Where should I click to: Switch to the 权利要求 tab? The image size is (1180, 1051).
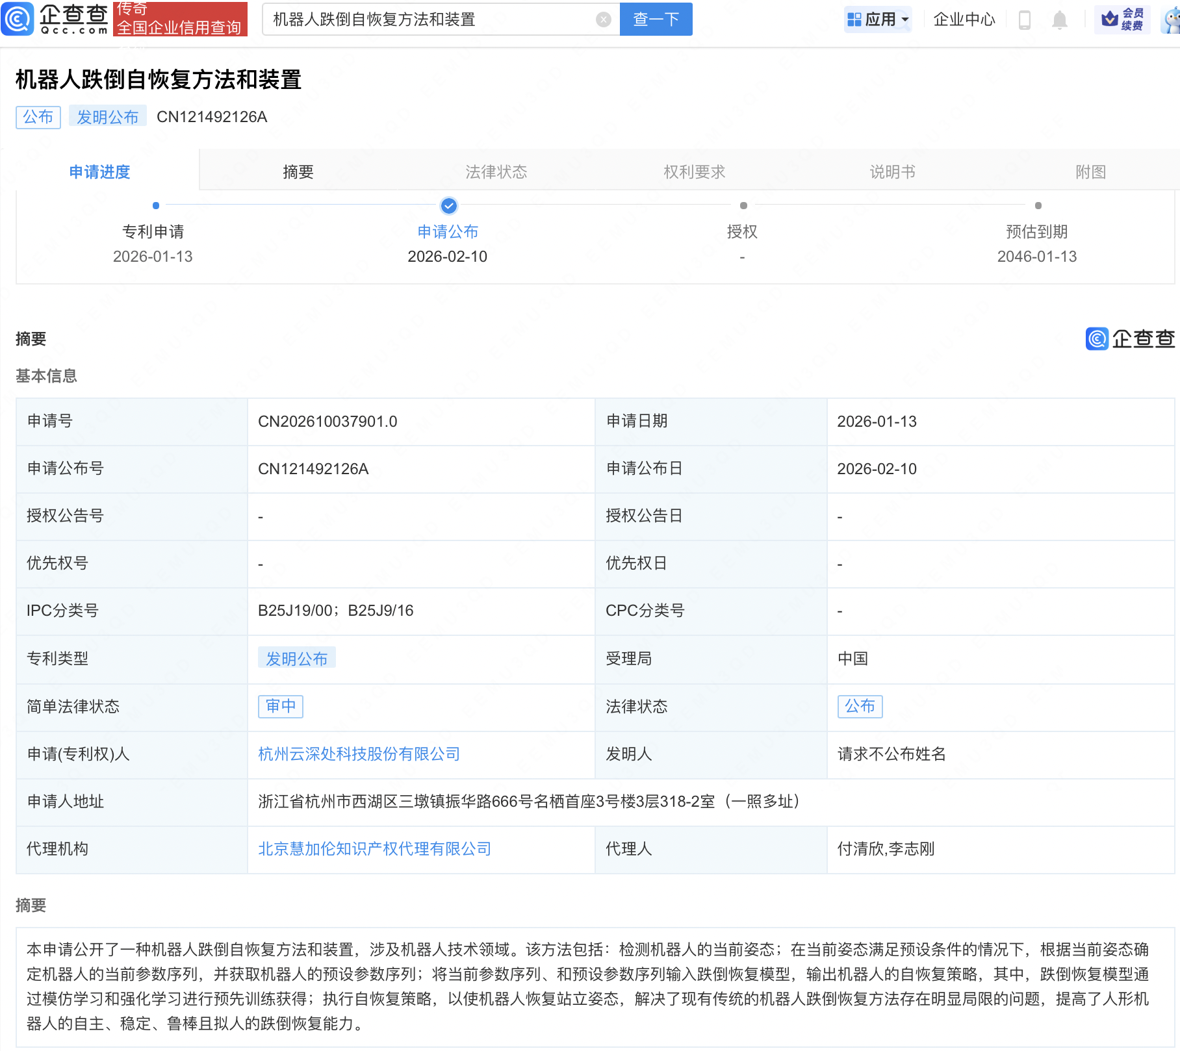(x=694, y=171)
